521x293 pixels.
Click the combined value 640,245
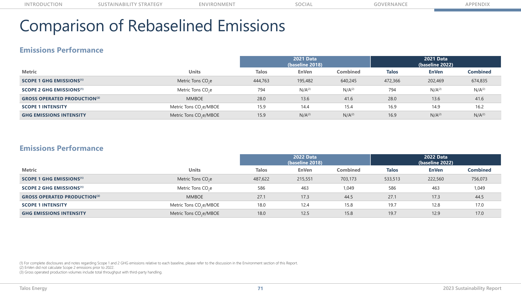click(x=349, y=81)
